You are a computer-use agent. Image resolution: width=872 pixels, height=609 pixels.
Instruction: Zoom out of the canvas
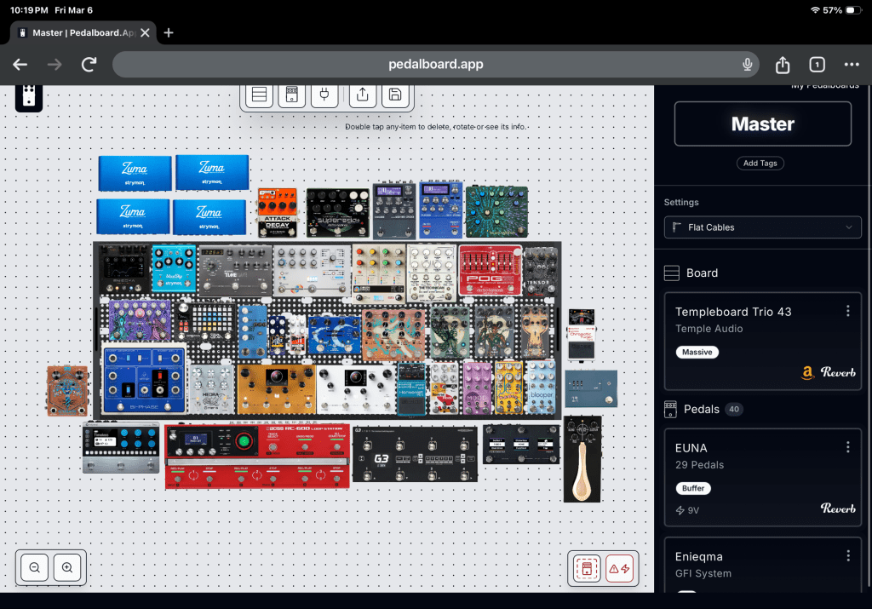coord(35,567)
